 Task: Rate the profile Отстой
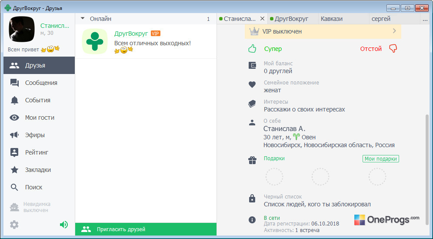[x=371, y=49]
